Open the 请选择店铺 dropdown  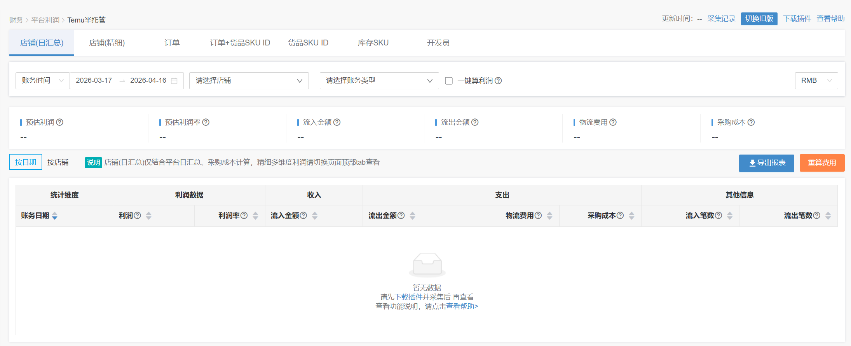(249, 81)
